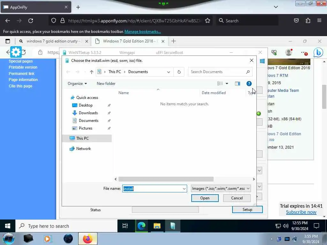This screenshot has width=327, height=245.
Task: Click the Open button in file dialog
Action: point(205,198)
